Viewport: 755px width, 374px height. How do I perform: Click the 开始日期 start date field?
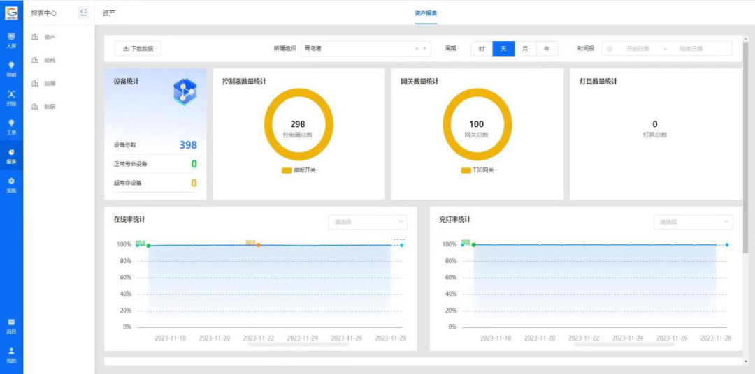637,49
